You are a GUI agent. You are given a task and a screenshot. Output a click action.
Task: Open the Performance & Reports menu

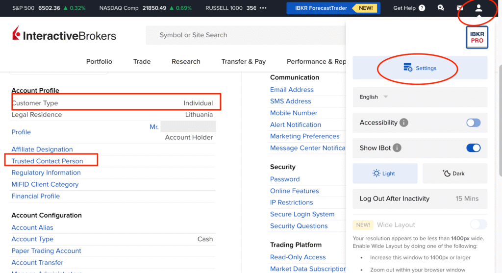coord(316,61)
